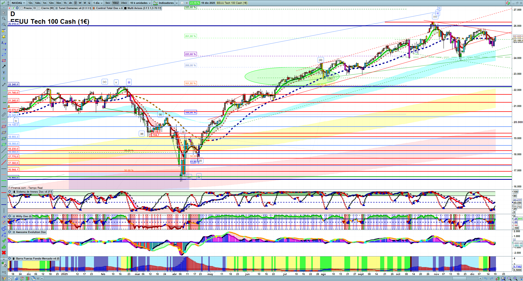
Task: Open the Awesome Evolution Doc label
Action: click(x=31, y=232)
